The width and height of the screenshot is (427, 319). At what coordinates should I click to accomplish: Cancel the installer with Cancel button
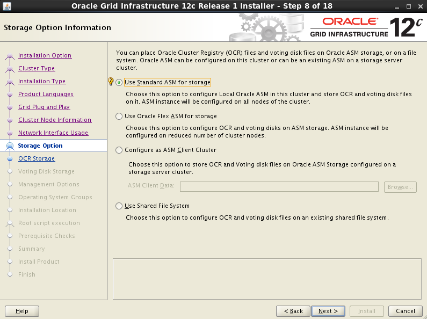point(405,311)
